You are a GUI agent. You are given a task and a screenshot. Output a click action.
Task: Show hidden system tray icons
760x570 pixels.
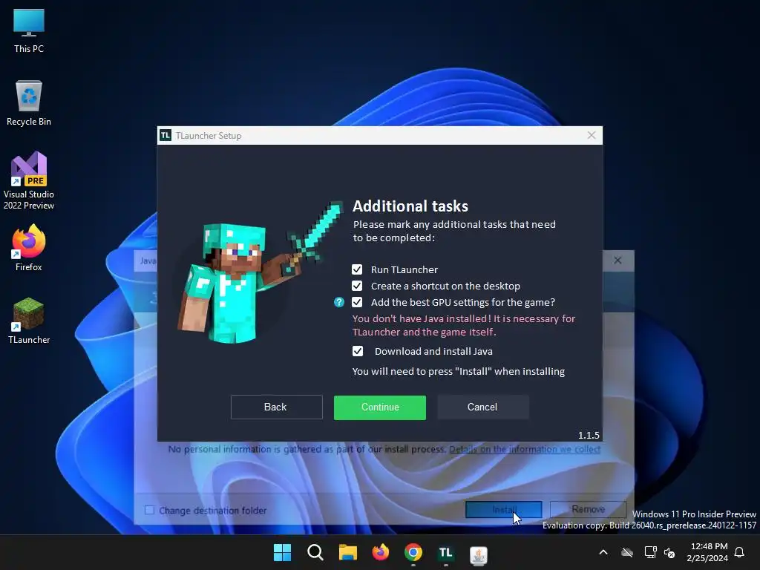point(603,552)
